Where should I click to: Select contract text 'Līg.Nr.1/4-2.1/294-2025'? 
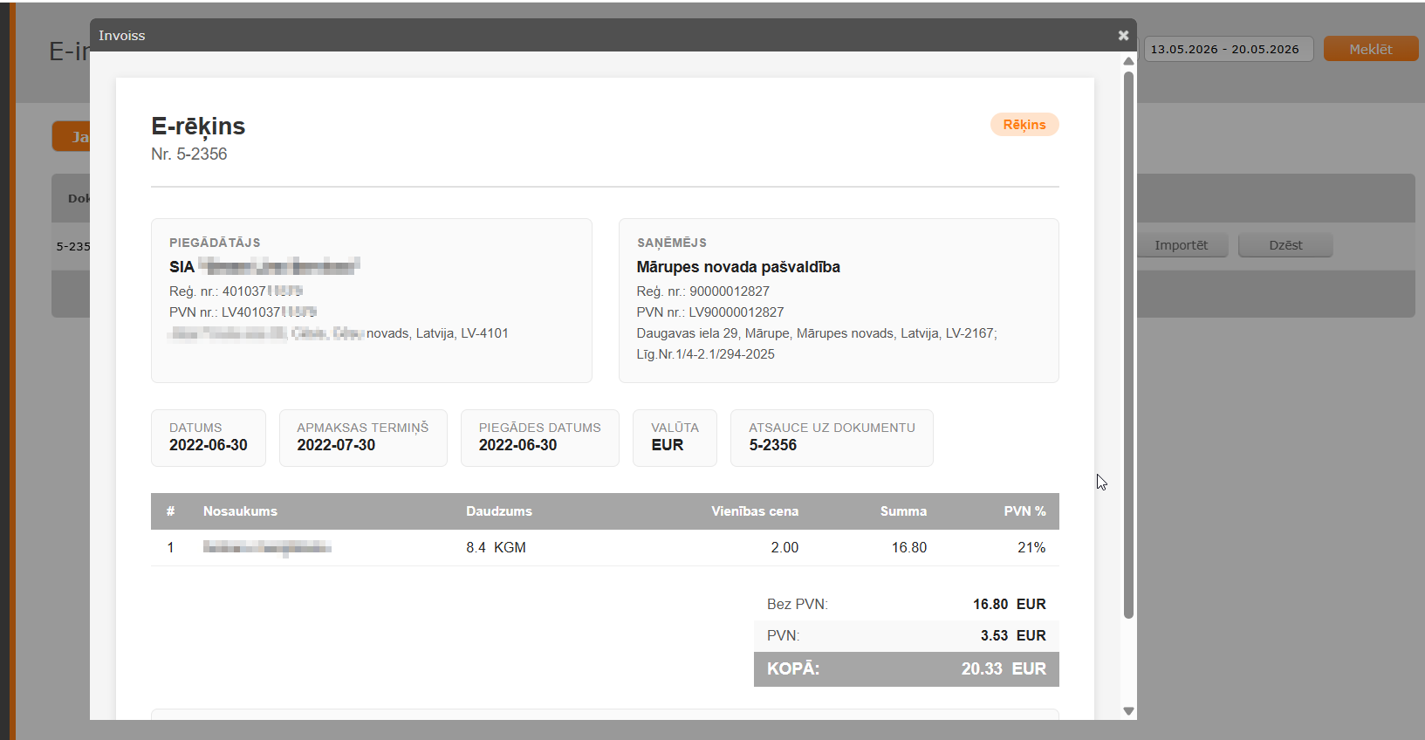(706, 354)
